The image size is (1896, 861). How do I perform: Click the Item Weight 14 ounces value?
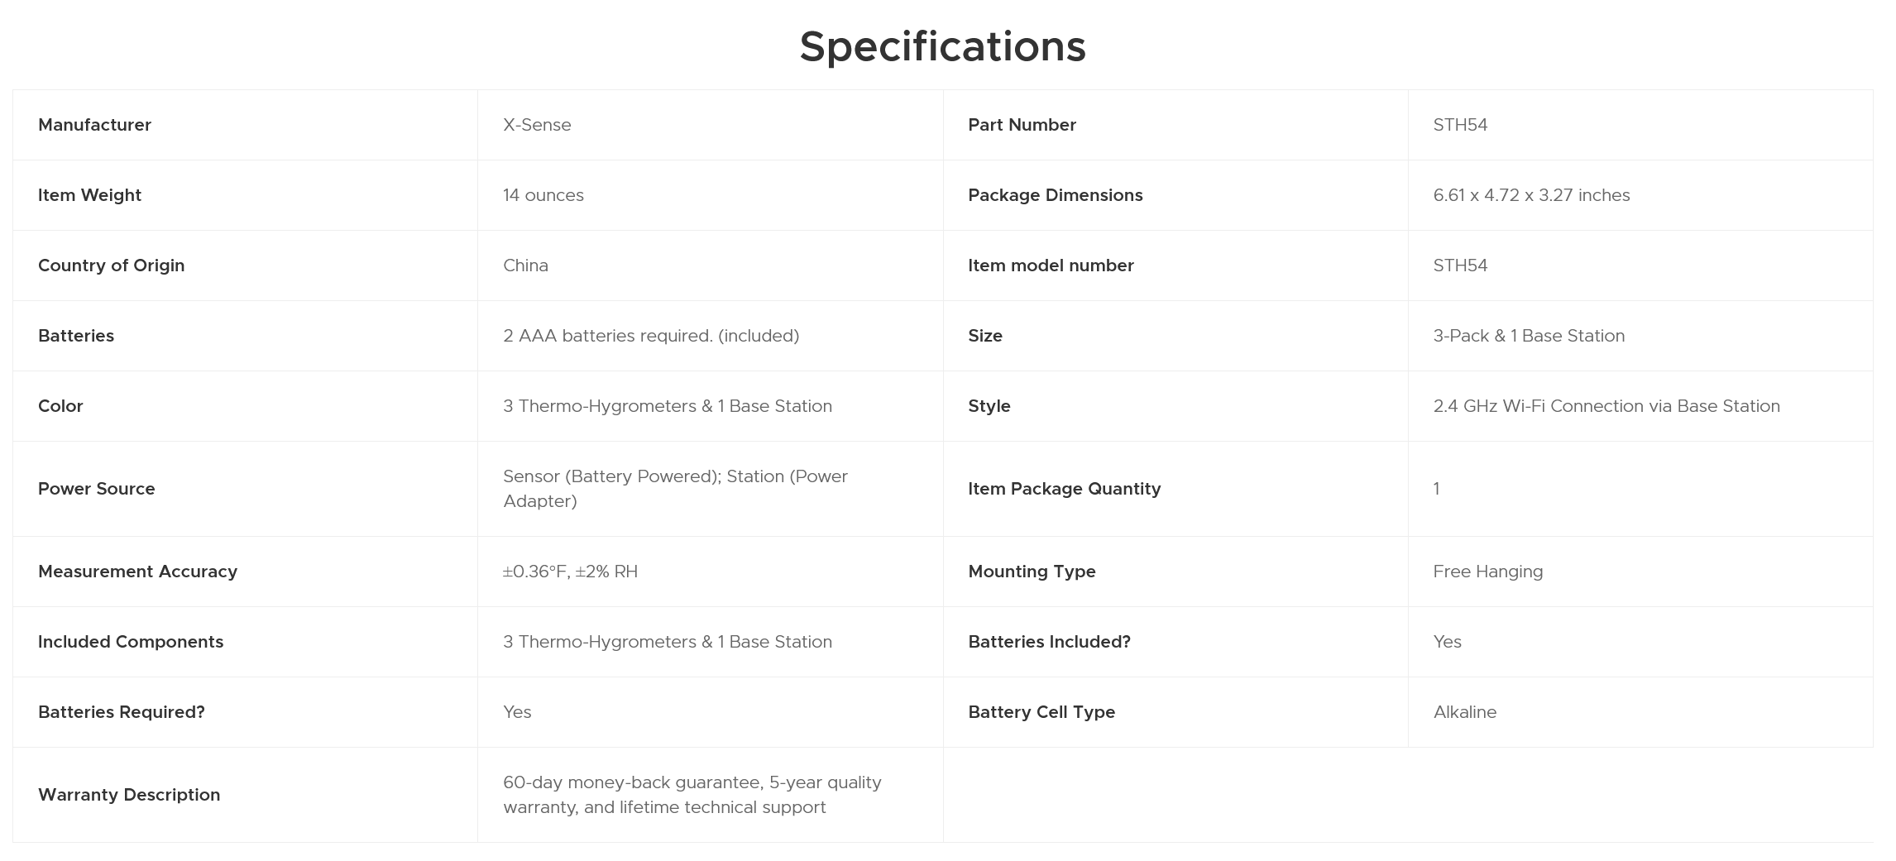coord(543,195)
